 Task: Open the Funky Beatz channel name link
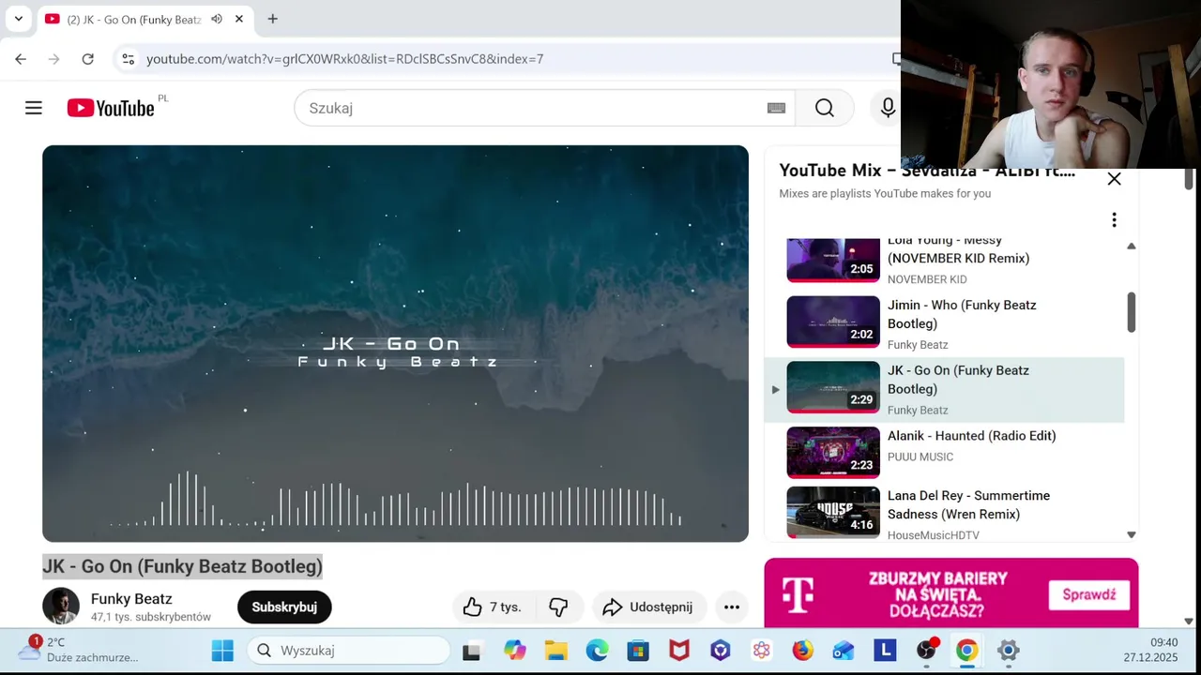131,599
